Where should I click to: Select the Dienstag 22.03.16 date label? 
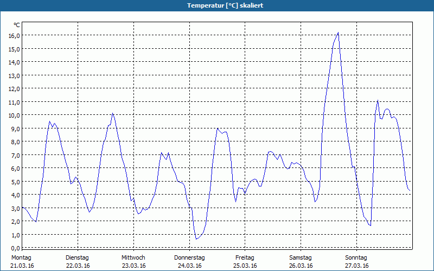[78, 262]
